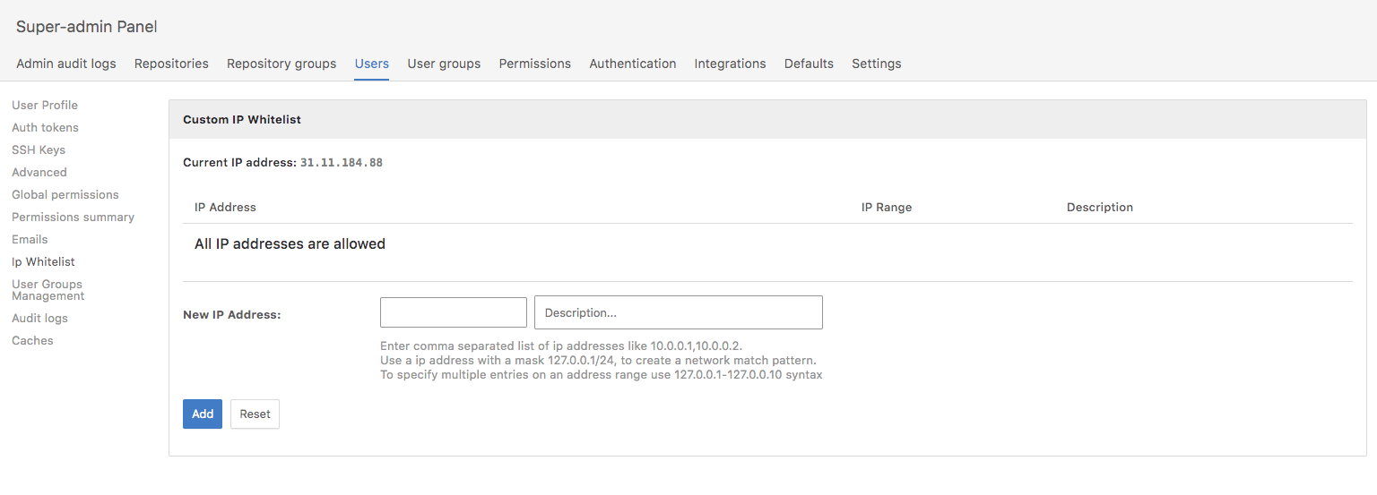Screen dimensions: 1377x495
Task: Switch to the Repositories tab
Action: pyautogui.click(x=171, y=64)
